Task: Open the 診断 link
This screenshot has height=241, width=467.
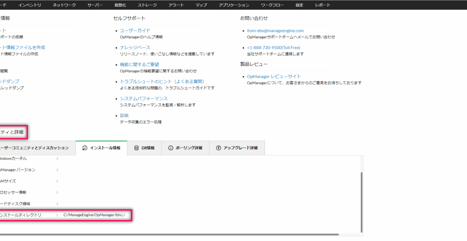Action: 124,116
